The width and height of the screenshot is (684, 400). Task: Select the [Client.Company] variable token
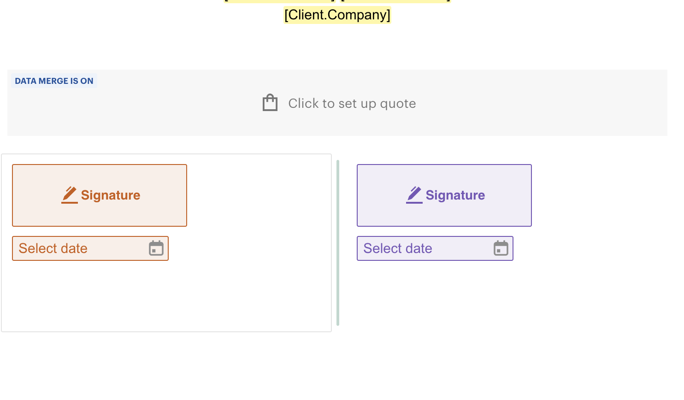coord(338,15)
